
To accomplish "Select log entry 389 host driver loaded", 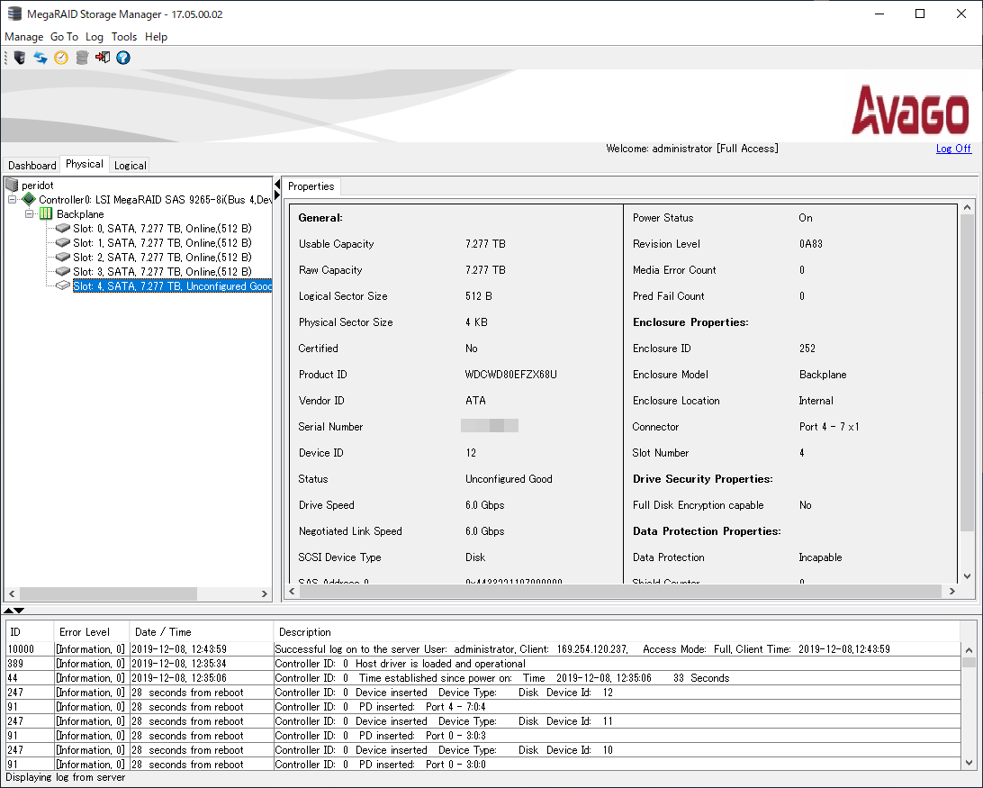I will [483, 663].
